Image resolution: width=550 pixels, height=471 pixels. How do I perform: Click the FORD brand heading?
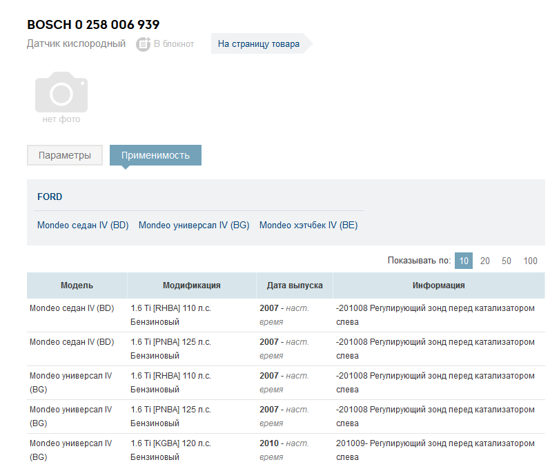tap(50, 197)
